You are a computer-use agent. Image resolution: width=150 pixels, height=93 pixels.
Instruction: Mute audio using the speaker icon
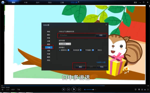point(85,90)
